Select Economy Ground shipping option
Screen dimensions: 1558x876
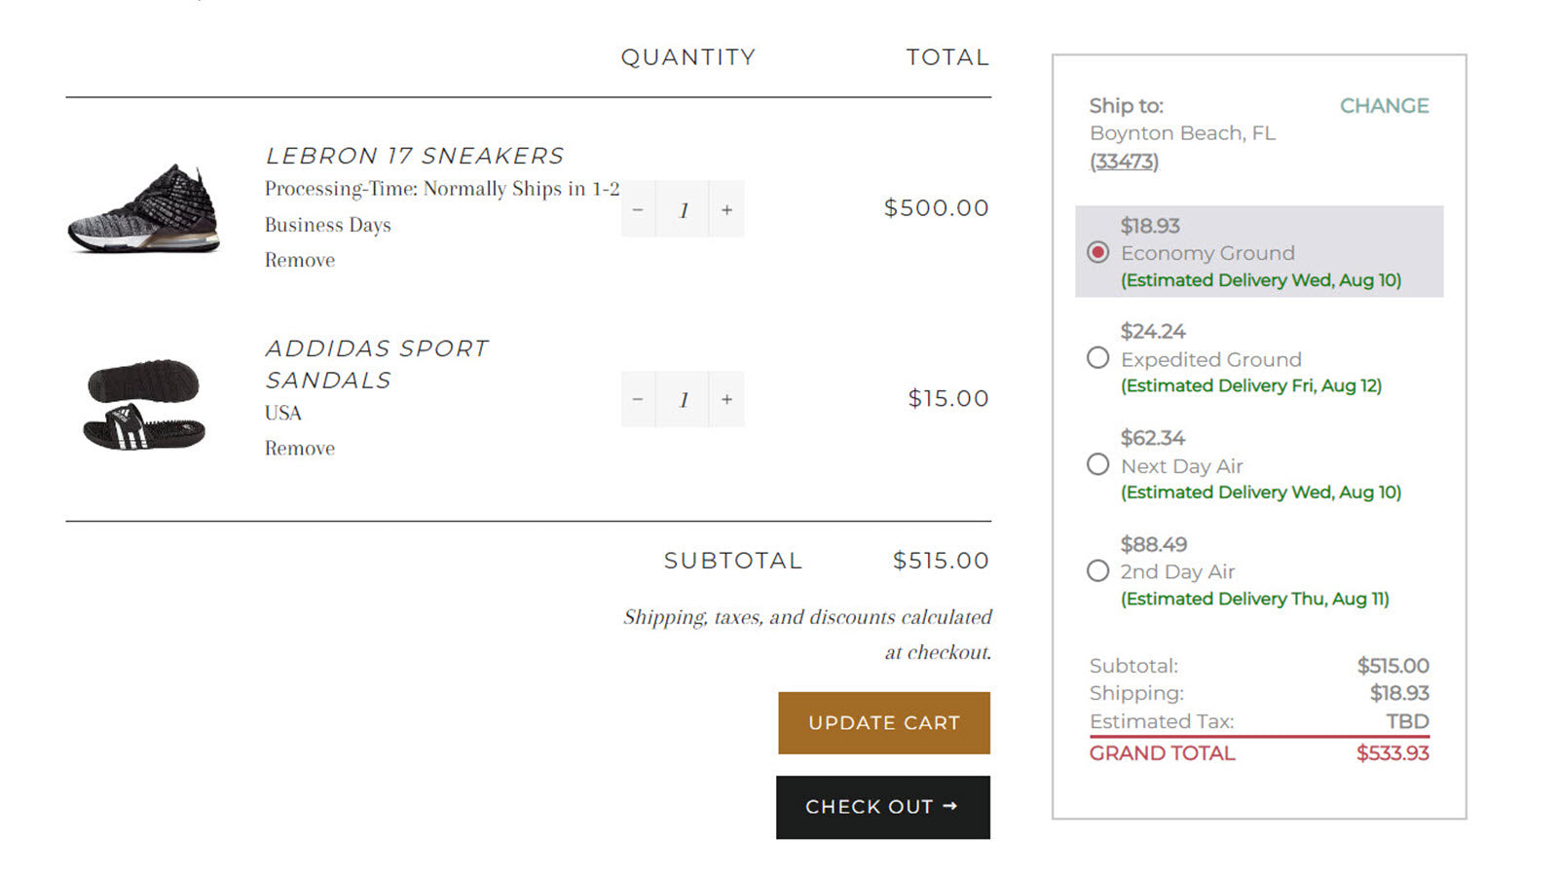[1098, 252]
